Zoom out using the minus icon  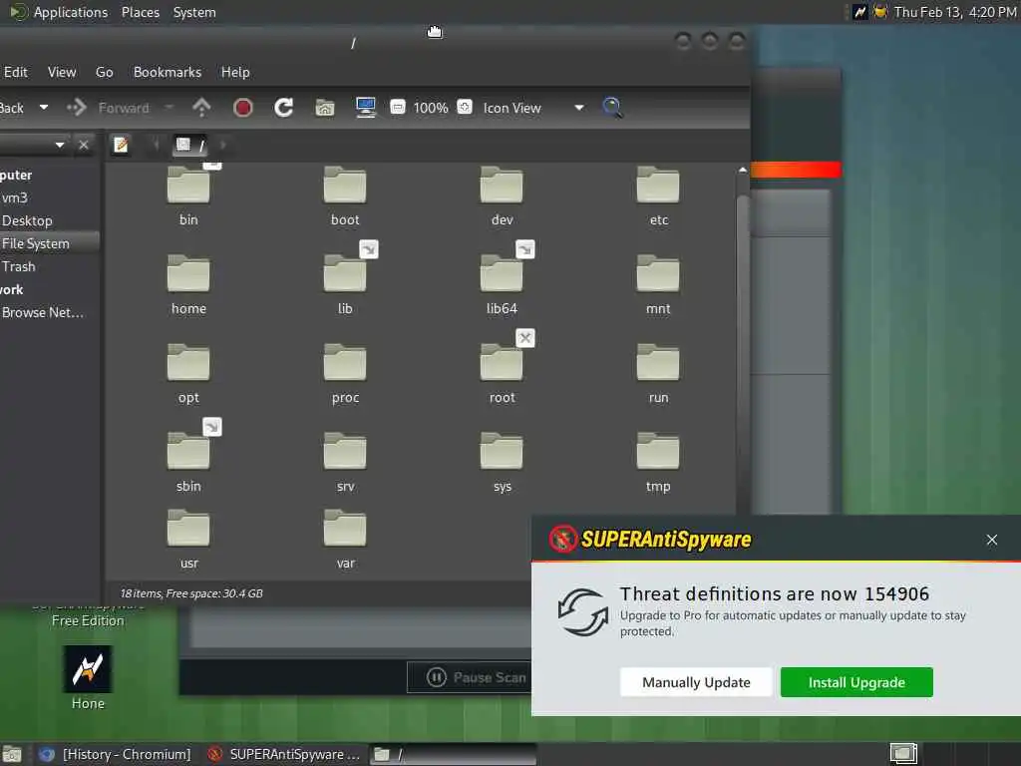397,107
